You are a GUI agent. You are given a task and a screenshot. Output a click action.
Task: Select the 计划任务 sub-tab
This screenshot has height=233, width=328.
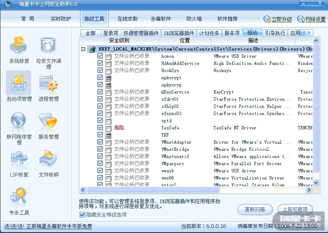click(209, 33)
